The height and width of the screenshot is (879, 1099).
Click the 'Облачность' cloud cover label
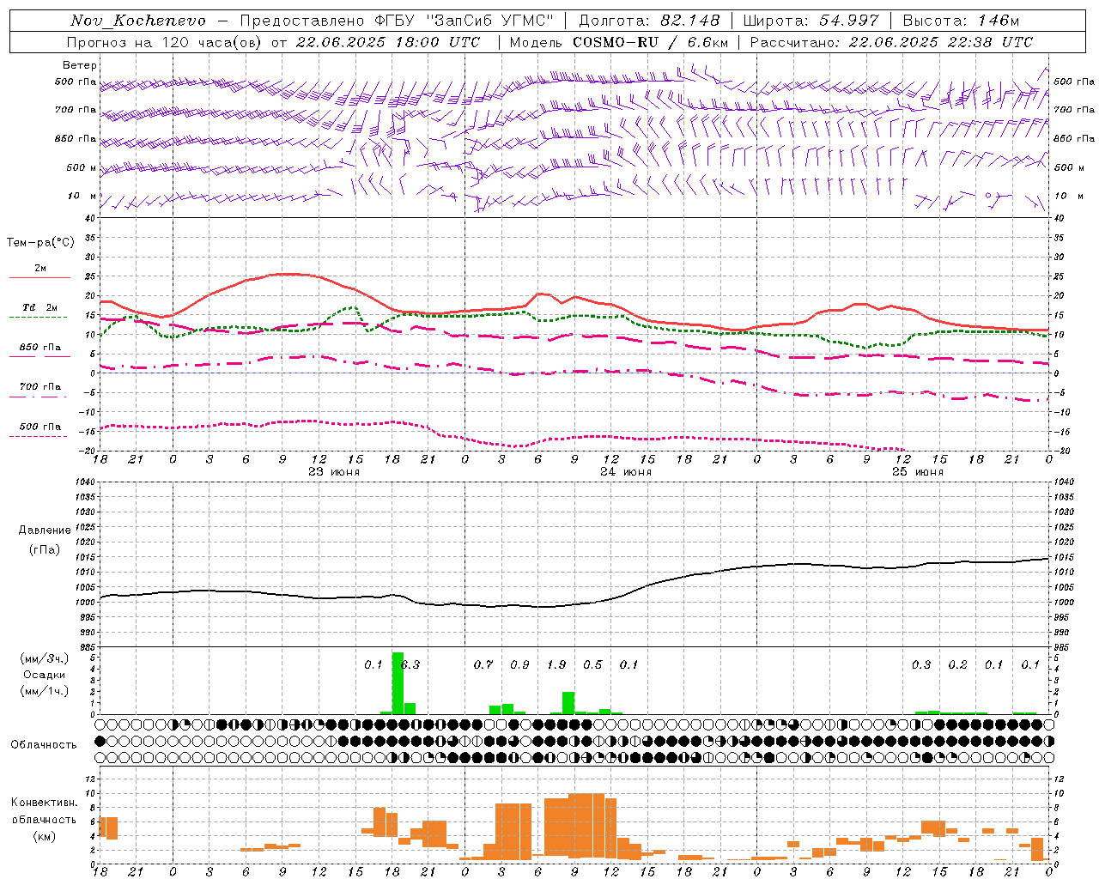click(x=44, y=745)
